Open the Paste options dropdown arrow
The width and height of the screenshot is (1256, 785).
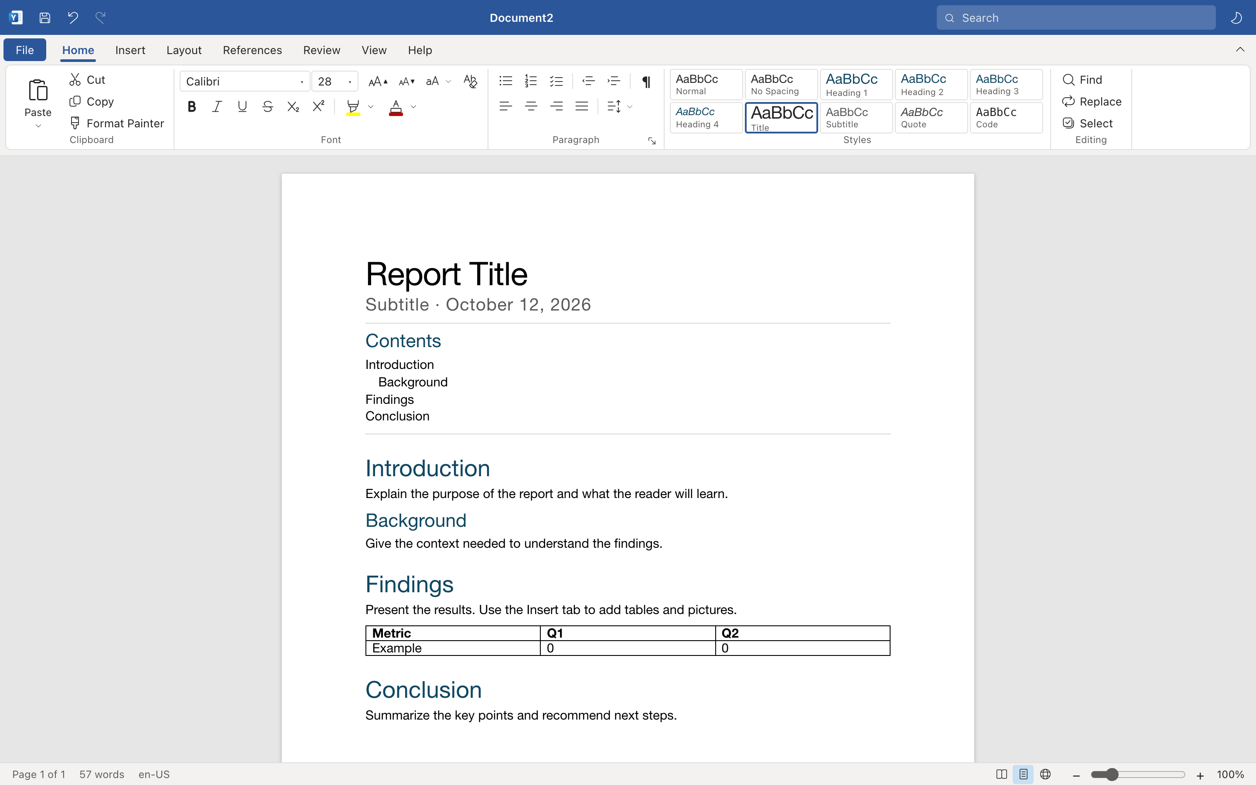click(x=38, y=126)
